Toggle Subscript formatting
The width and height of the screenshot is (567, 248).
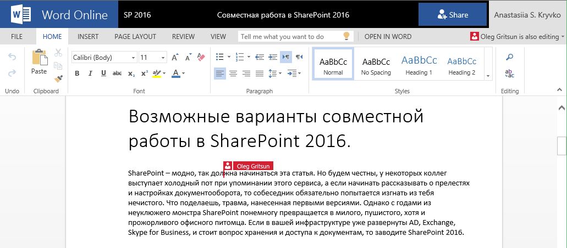tap(131, 74)
